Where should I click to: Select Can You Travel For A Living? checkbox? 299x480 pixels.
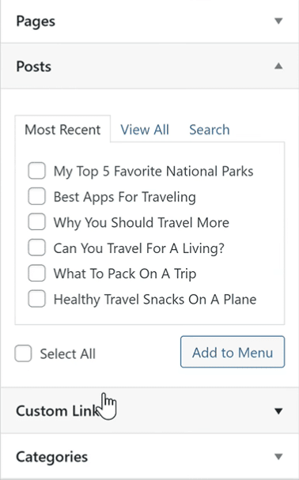coord(36,248)
